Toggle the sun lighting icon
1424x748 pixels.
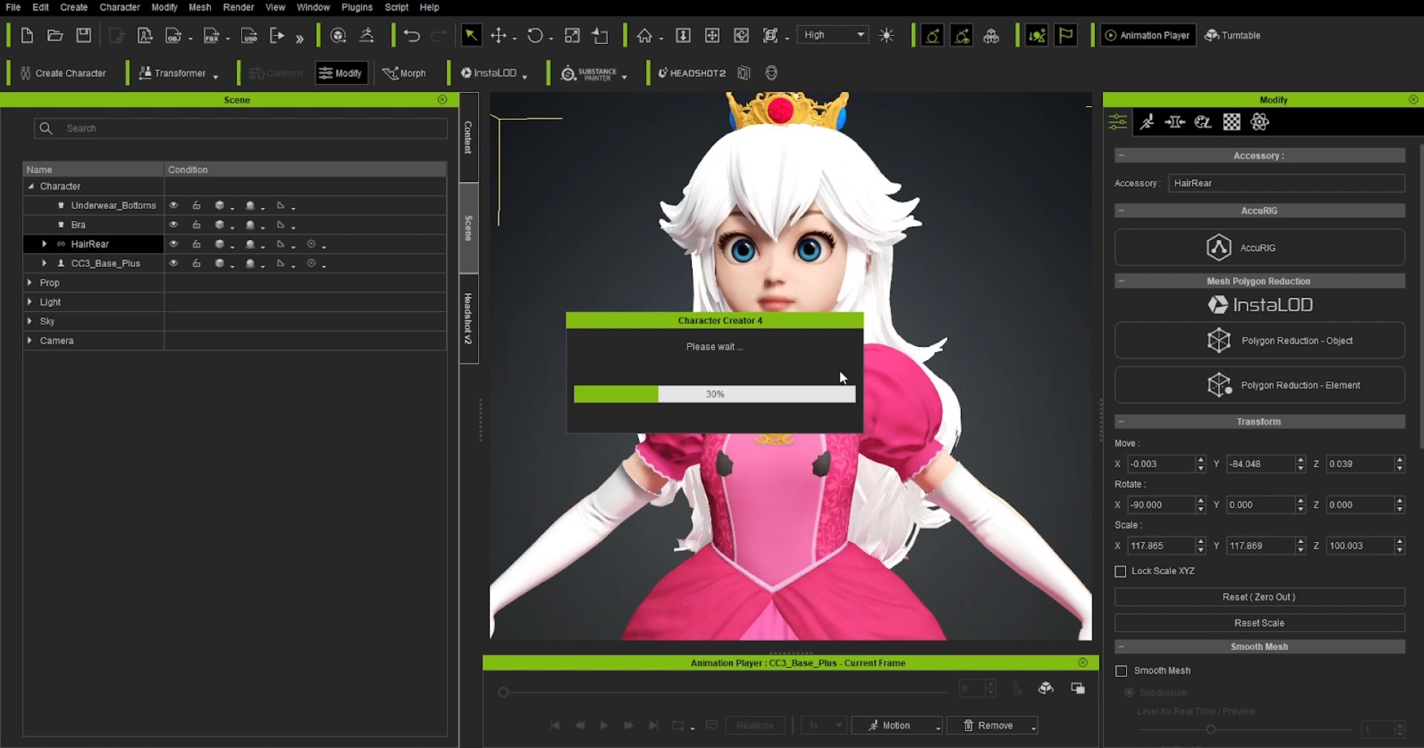pos(887,36)
